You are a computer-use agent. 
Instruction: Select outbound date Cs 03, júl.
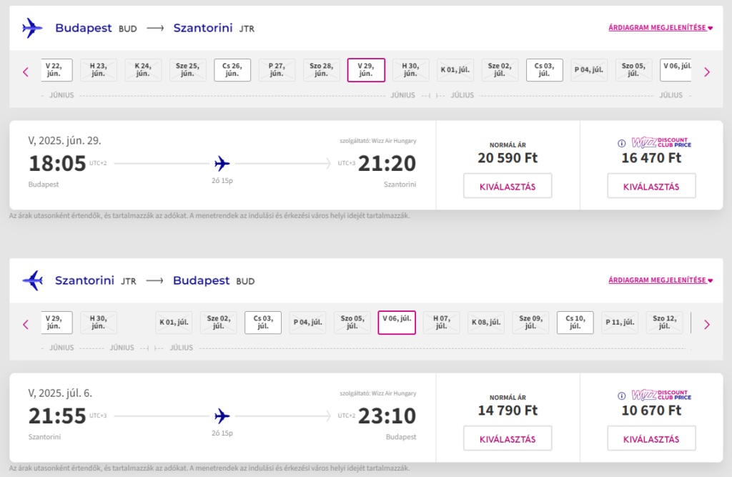tap(544, 70)
